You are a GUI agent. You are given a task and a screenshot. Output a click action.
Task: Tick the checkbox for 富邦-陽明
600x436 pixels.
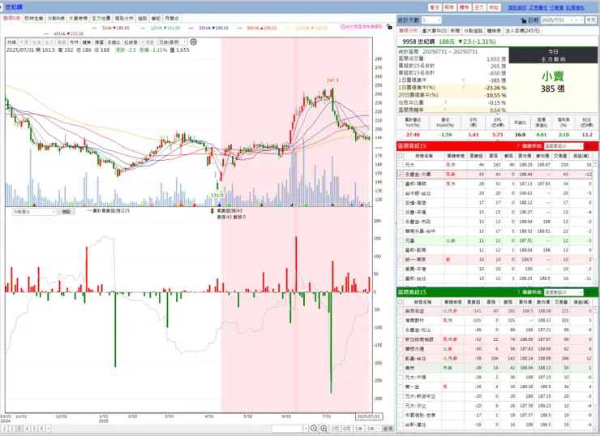[x=401, y=184]
